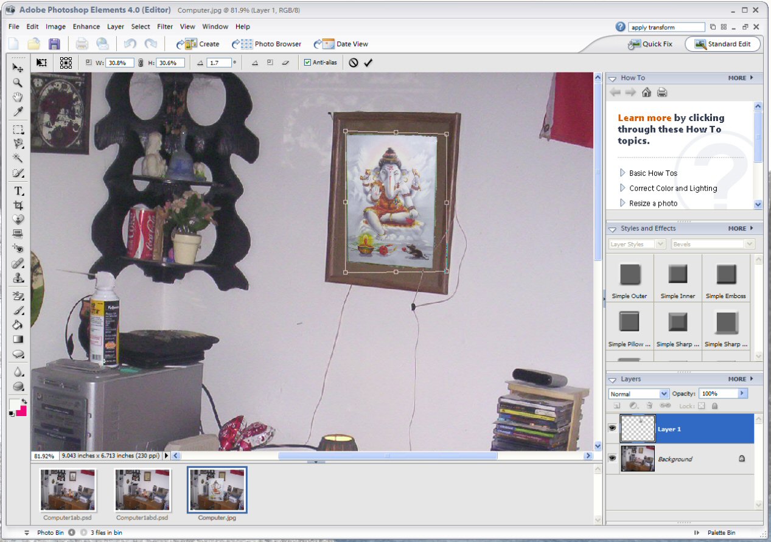
Task: Hide Layer 1 with its eye icon
Action: coord(612,429)
